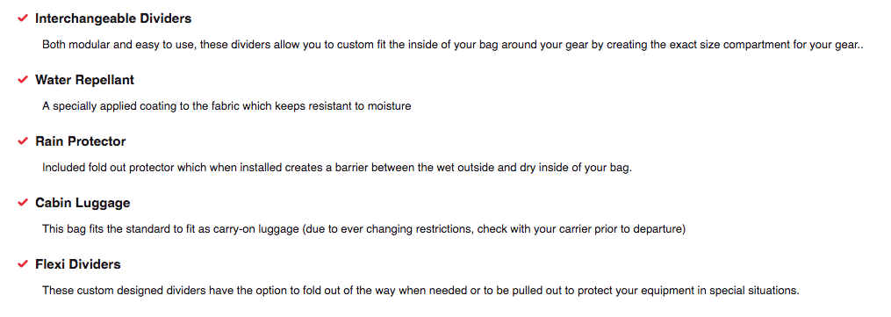Click the red checkmark beside Water Repellant
891x317 pixels.
pos(23,80)
